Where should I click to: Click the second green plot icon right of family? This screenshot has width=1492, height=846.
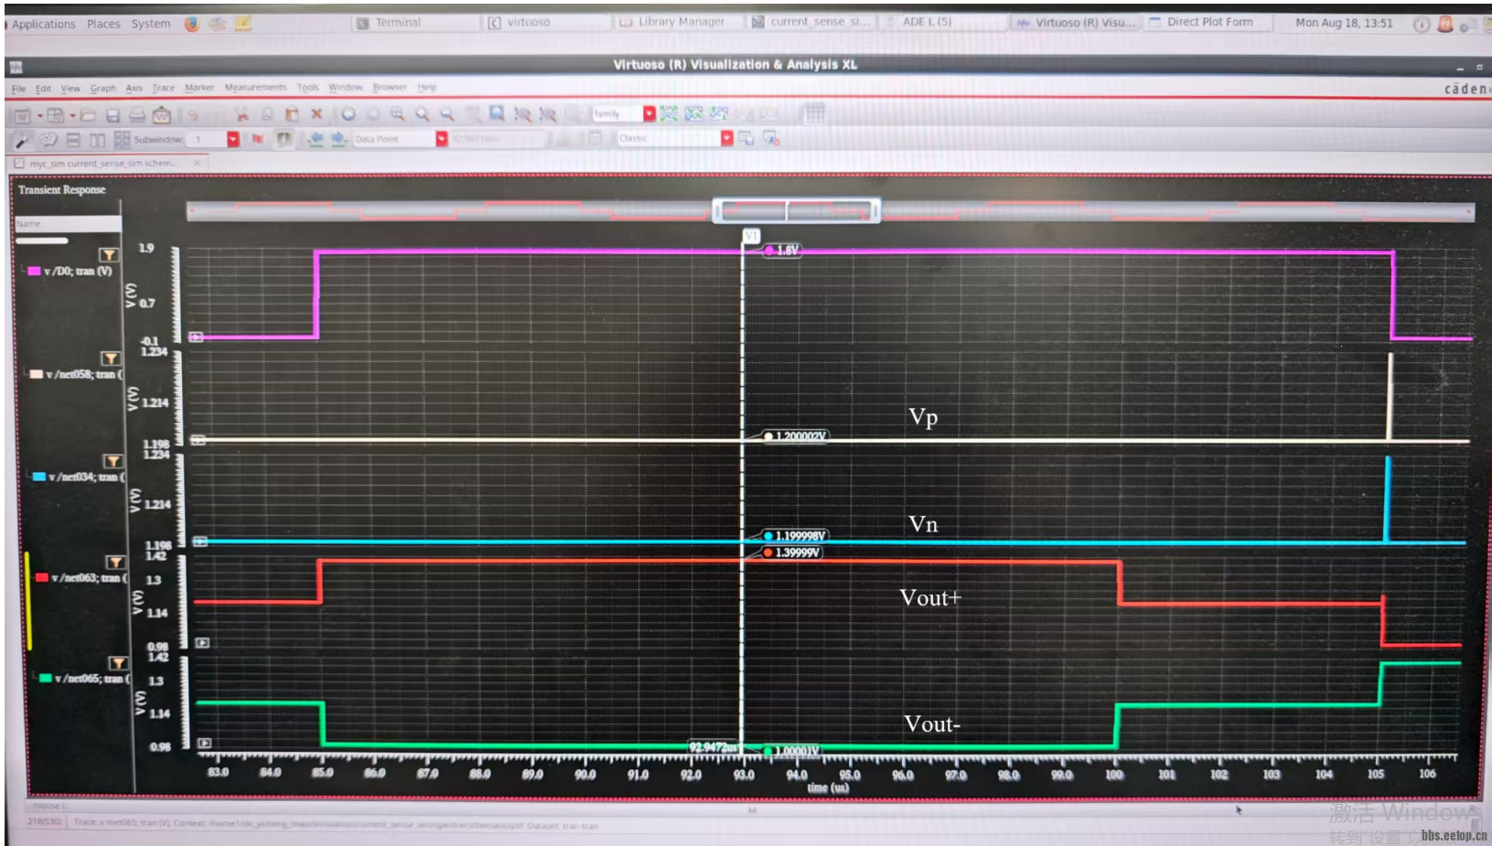point(694,113)
